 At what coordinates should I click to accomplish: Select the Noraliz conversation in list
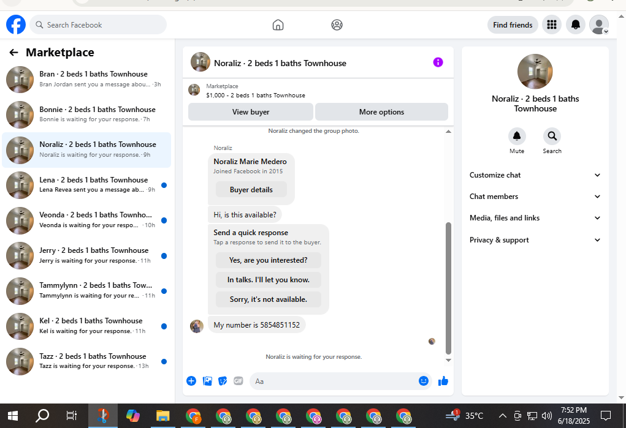(86, 150)
